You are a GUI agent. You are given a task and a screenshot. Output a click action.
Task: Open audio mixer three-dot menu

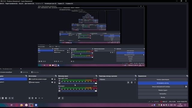point(63,98)
